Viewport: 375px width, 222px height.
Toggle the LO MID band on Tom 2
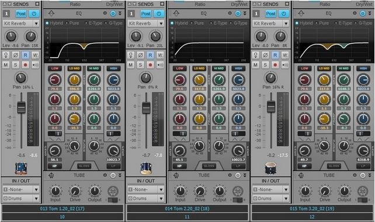click(x=199, y=68)
